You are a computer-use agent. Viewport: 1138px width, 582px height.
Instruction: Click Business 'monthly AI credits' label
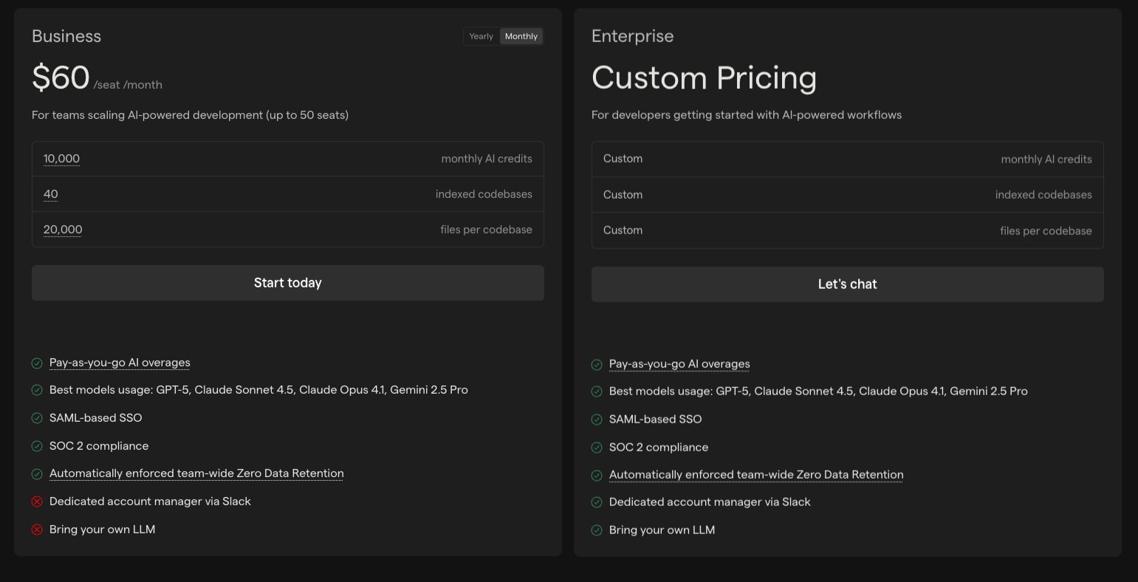click(x=487, y=159)
